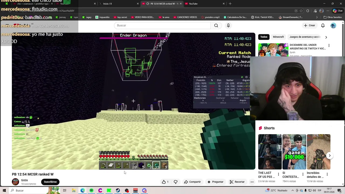Open options for Increíbles detalles short
The image size is (345, 194).
(327, 174)
